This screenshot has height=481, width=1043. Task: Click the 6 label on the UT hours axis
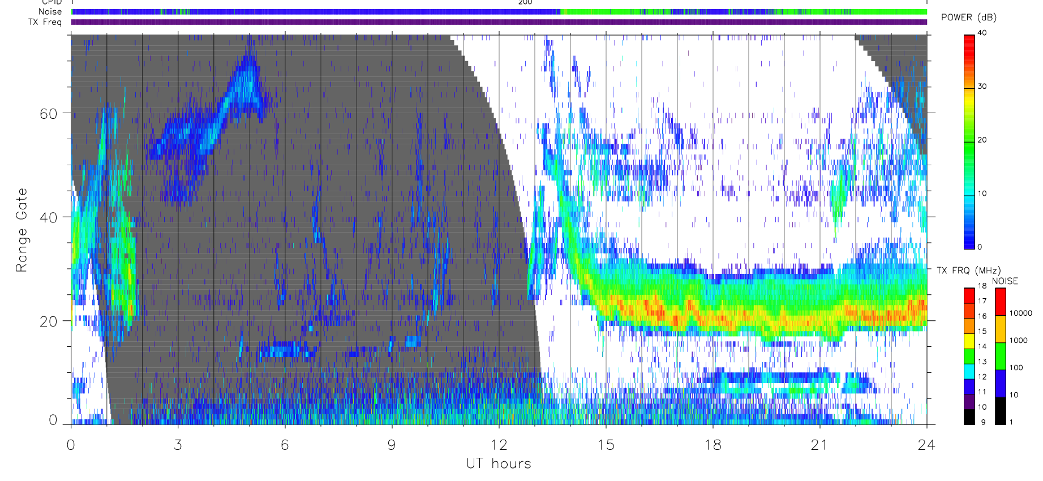pos(285,445)
